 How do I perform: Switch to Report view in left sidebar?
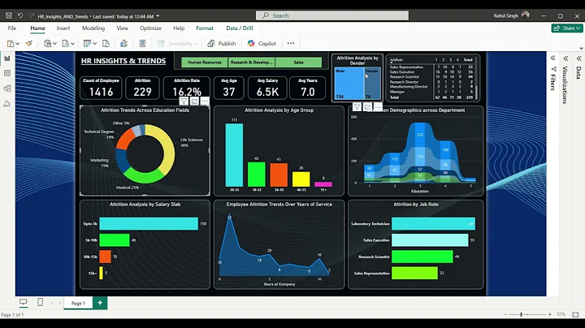(7, 58)
